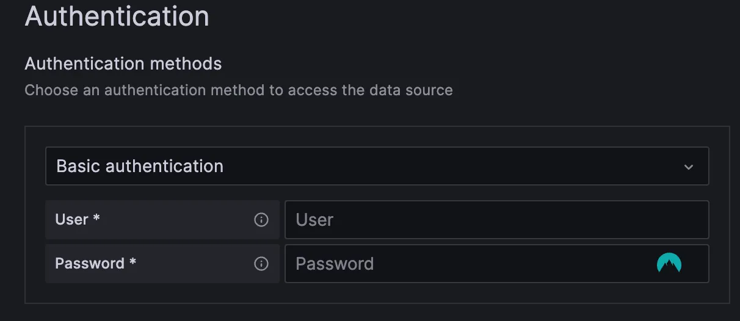
Task: Click the 'Password *' field label
Action: (x=90, y=264)
